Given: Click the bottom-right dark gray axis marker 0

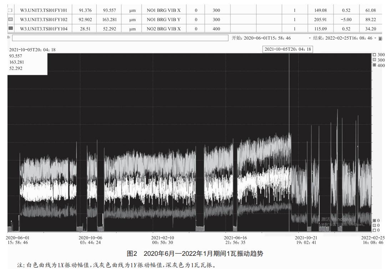Looking at the screenshot, I should pyautogui.click(x=374, y=220).
